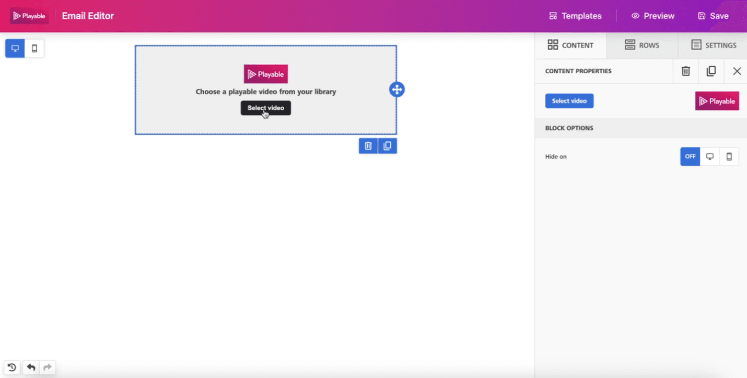Screen dimensions: 747x378
Task: Click 'Choose a playable video from your library' text
Action: tap(266, 91)
